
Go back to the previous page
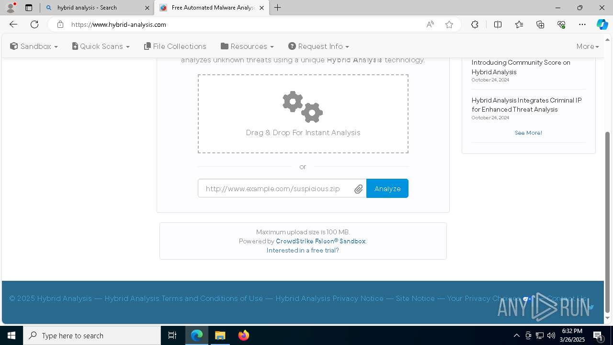pos(13,24)
